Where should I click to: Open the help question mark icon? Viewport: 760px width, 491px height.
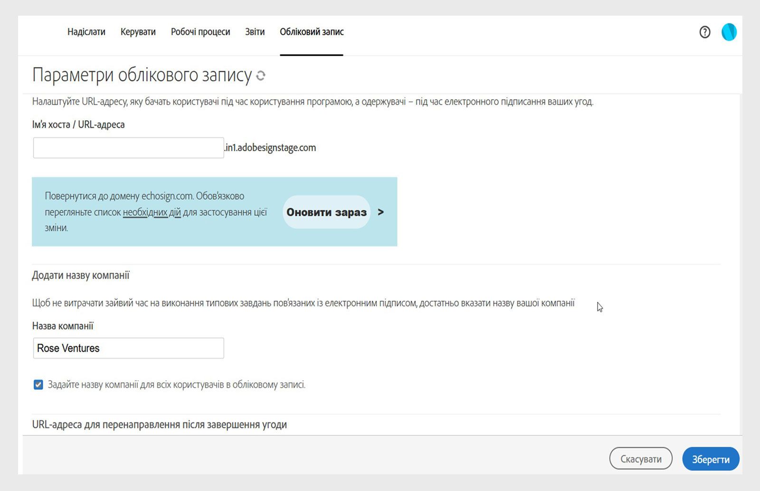[x=705, y=32]
